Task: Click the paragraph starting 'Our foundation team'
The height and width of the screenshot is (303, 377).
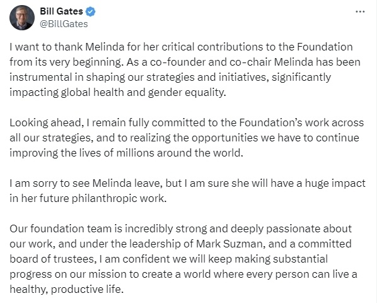Action: [x=183, y=259]
